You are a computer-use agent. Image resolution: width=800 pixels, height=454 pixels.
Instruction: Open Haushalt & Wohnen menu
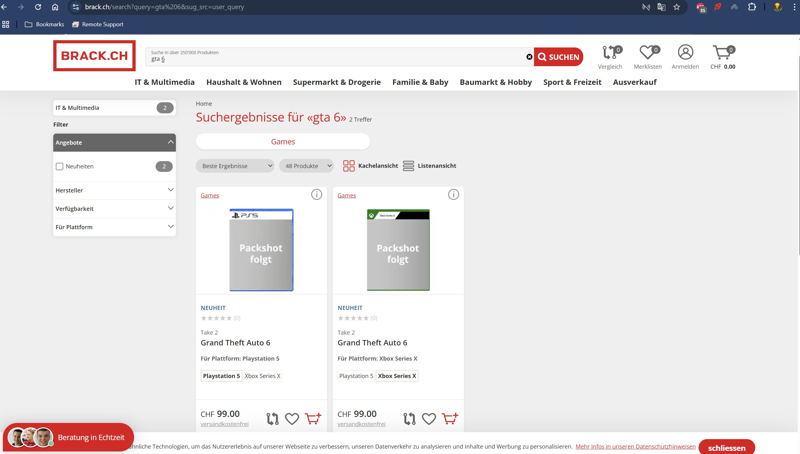tap(244, 82)
